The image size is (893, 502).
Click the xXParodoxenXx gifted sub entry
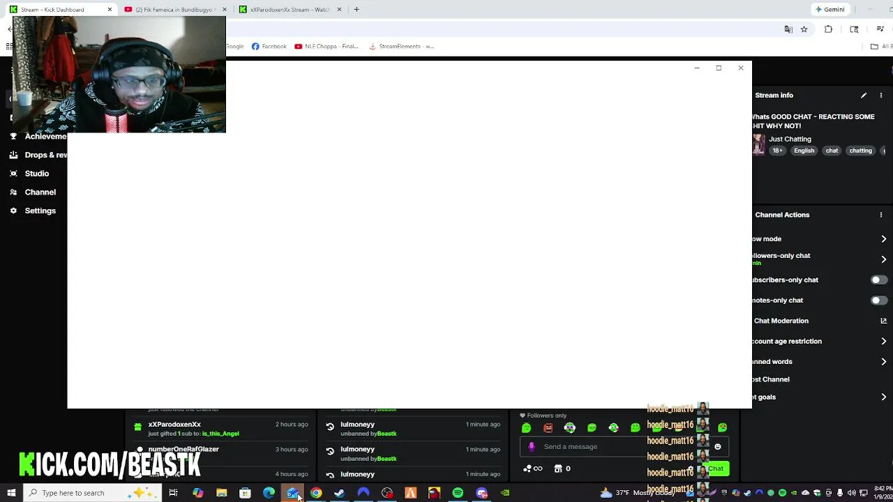pyautogui.click(x=221, y=428)
